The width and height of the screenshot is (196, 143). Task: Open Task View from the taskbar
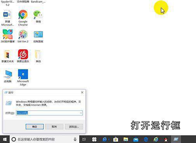(x=84, y=140)
